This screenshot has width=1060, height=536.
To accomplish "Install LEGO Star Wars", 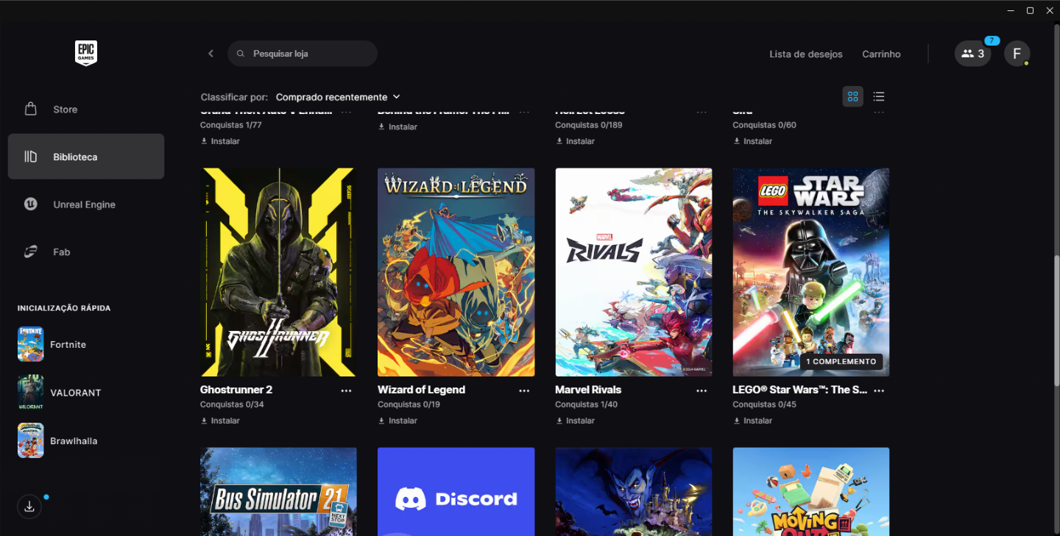I will coord(752,421).
